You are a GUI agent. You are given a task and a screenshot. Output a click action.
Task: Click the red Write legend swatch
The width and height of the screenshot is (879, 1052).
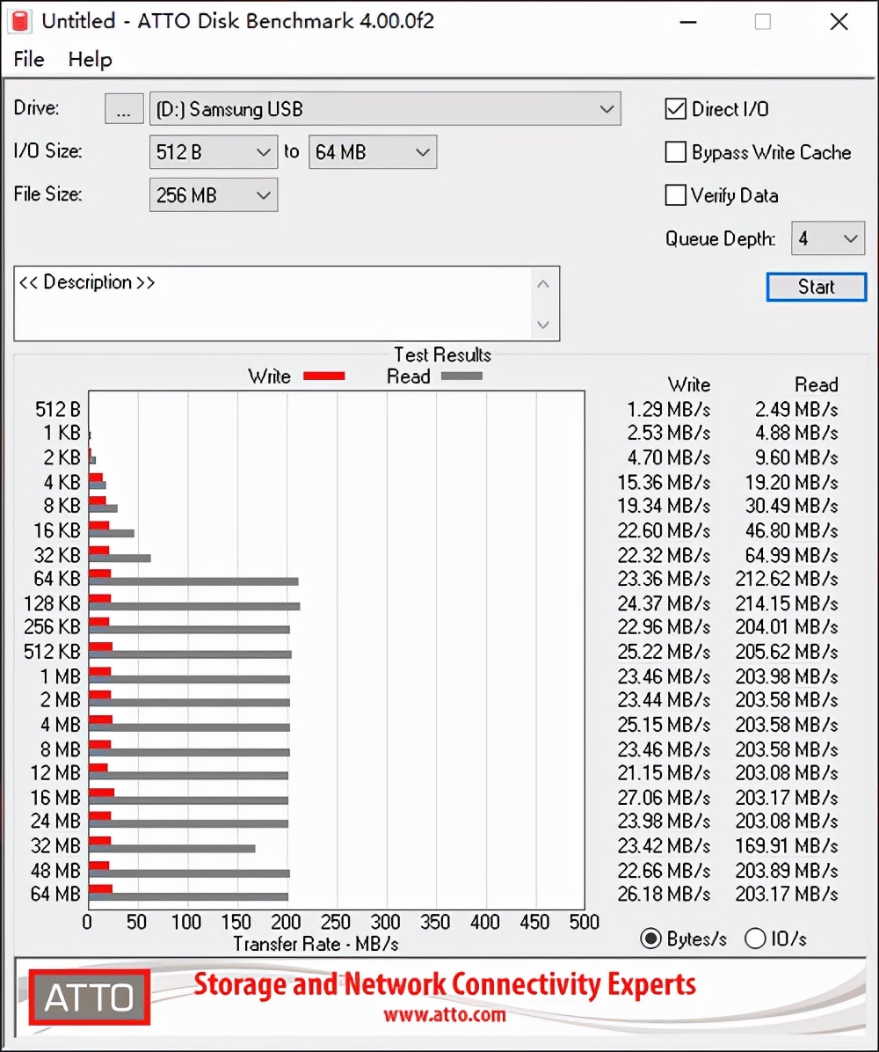click(323, 376)
